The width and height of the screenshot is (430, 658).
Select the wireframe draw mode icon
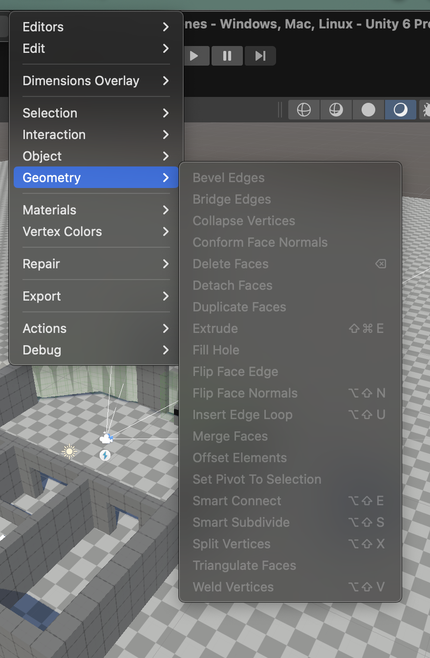[304, 110]
